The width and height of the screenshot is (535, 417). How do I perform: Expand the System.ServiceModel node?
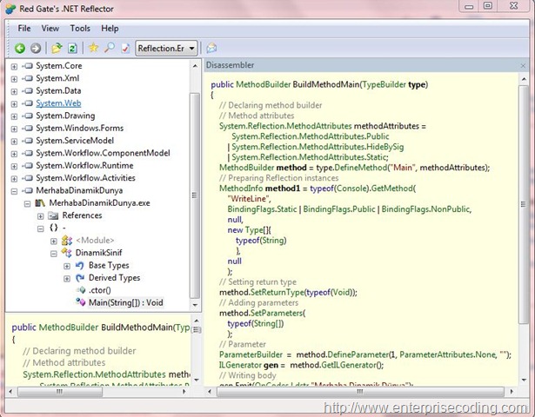tap(14, 142)
